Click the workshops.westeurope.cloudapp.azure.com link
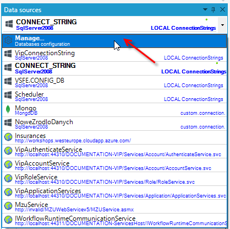 pos(73,141)
